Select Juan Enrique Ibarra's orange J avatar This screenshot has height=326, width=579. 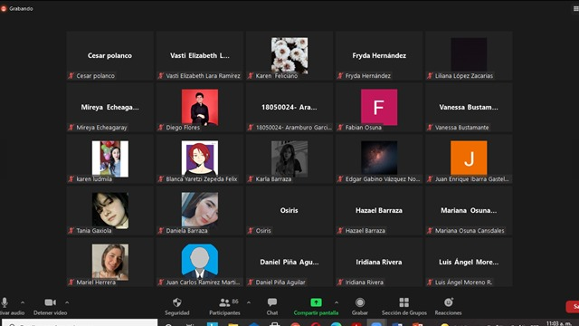(469, 158)
